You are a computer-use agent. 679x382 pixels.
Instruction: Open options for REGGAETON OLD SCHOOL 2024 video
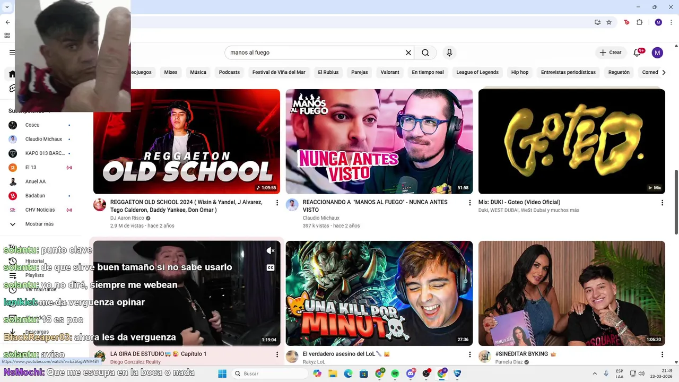click(x=277, y=203)
